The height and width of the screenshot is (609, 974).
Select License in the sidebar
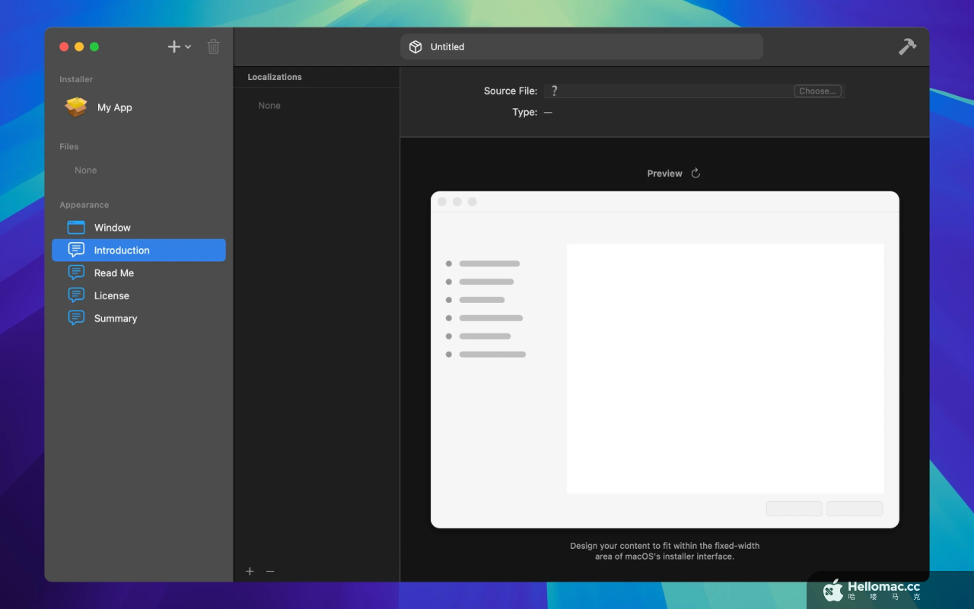coord(138,295)
